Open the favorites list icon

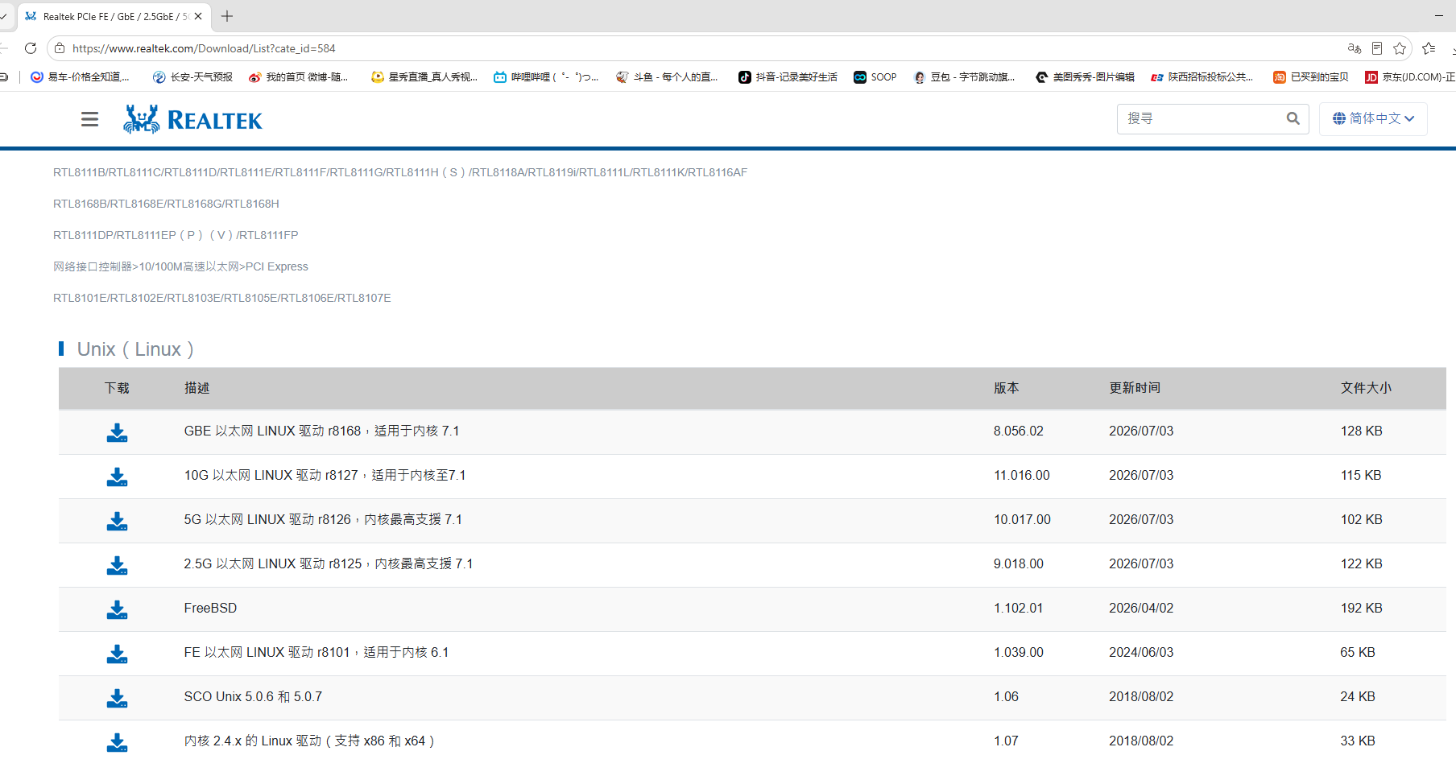(x=1429, y=48)
